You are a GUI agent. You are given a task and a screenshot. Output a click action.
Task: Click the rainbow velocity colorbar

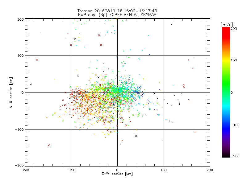click(x=226, y=92)
